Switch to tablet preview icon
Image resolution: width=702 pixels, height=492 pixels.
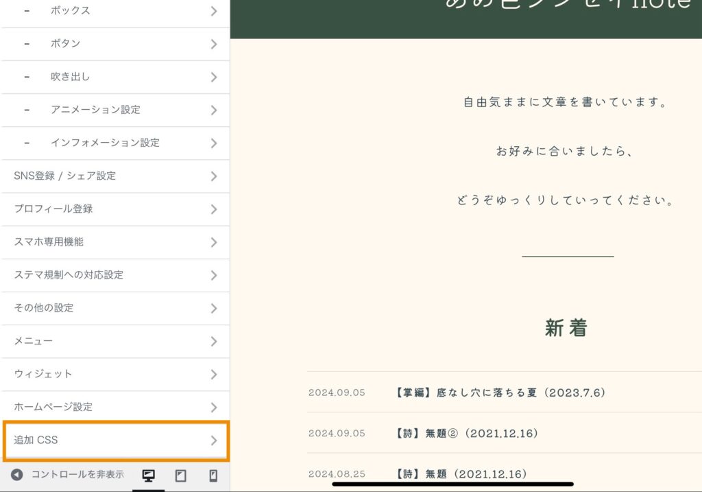click(x=181, y=476)
